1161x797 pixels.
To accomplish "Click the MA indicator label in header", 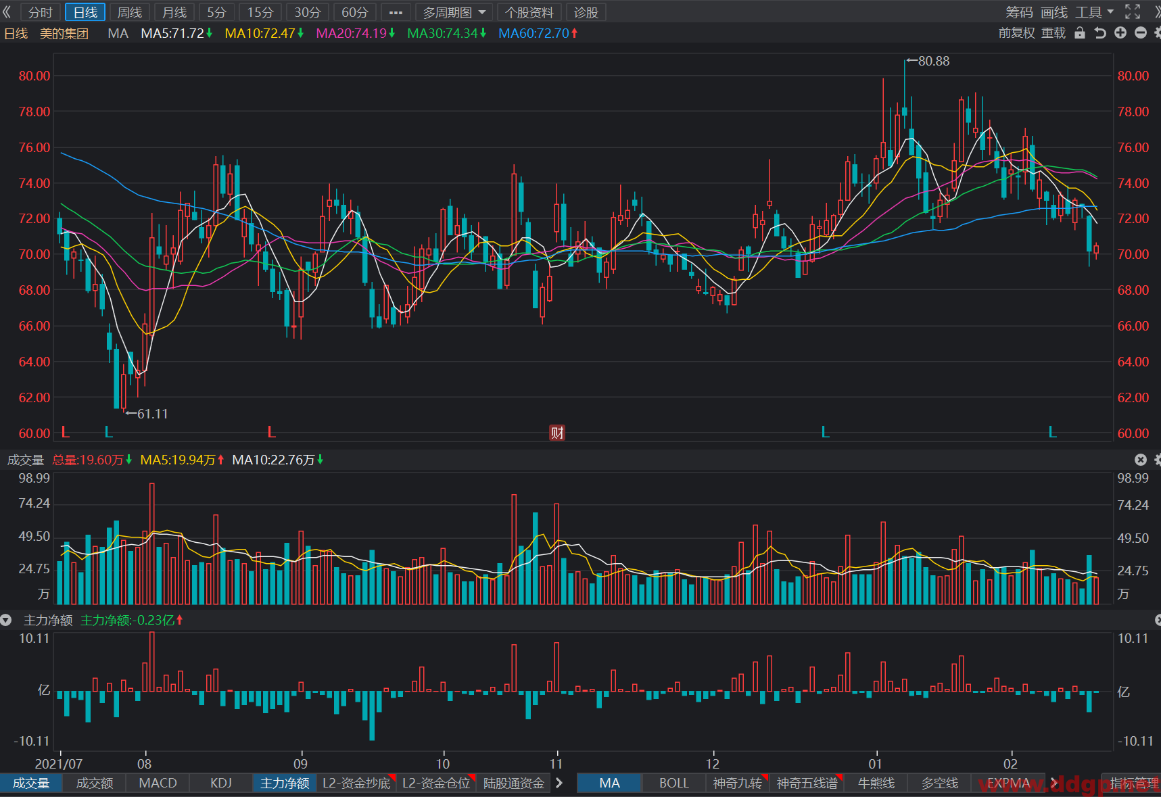I will pos(118,33).
